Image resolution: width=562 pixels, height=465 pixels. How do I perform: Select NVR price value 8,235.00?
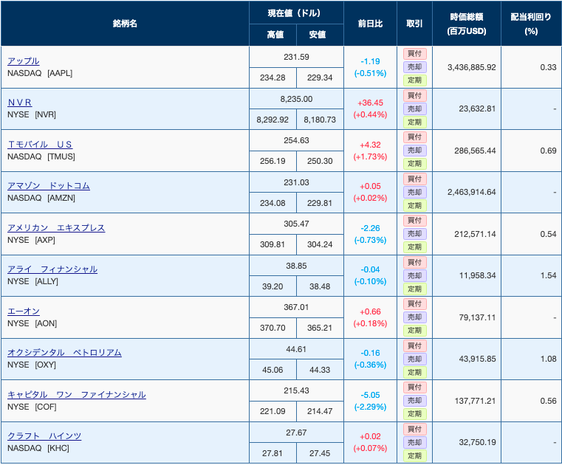pyautogui.click(x=296, y=99)
